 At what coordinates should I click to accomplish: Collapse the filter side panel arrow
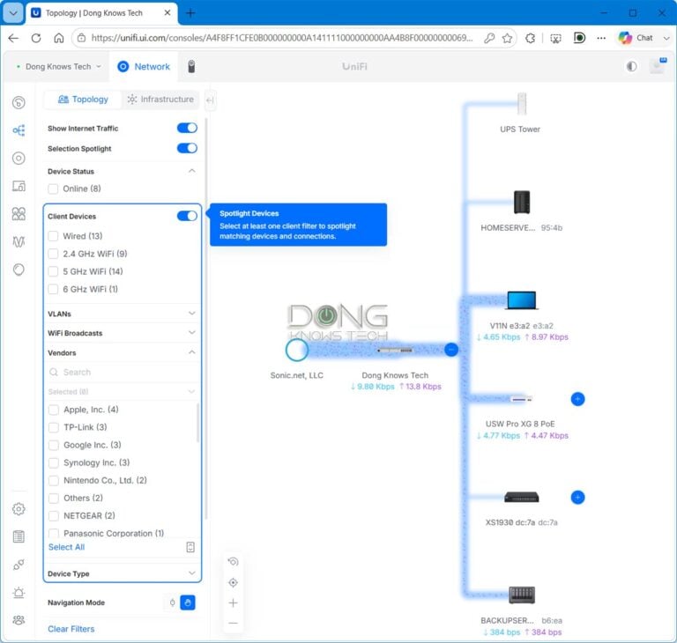(210, 100)
